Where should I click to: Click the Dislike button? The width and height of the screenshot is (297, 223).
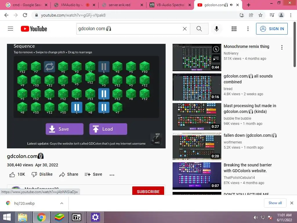(42, 175)
